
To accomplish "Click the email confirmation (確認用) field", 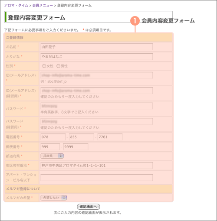I will coord(96,91).
